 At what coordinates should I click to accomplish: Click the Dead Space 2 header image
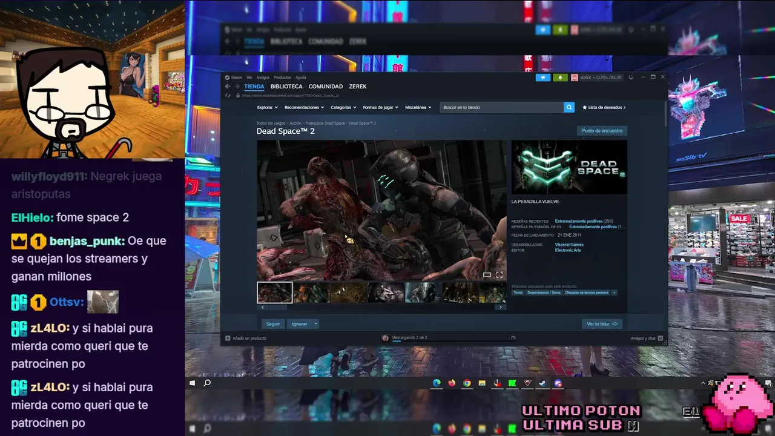tap(569, 168)
